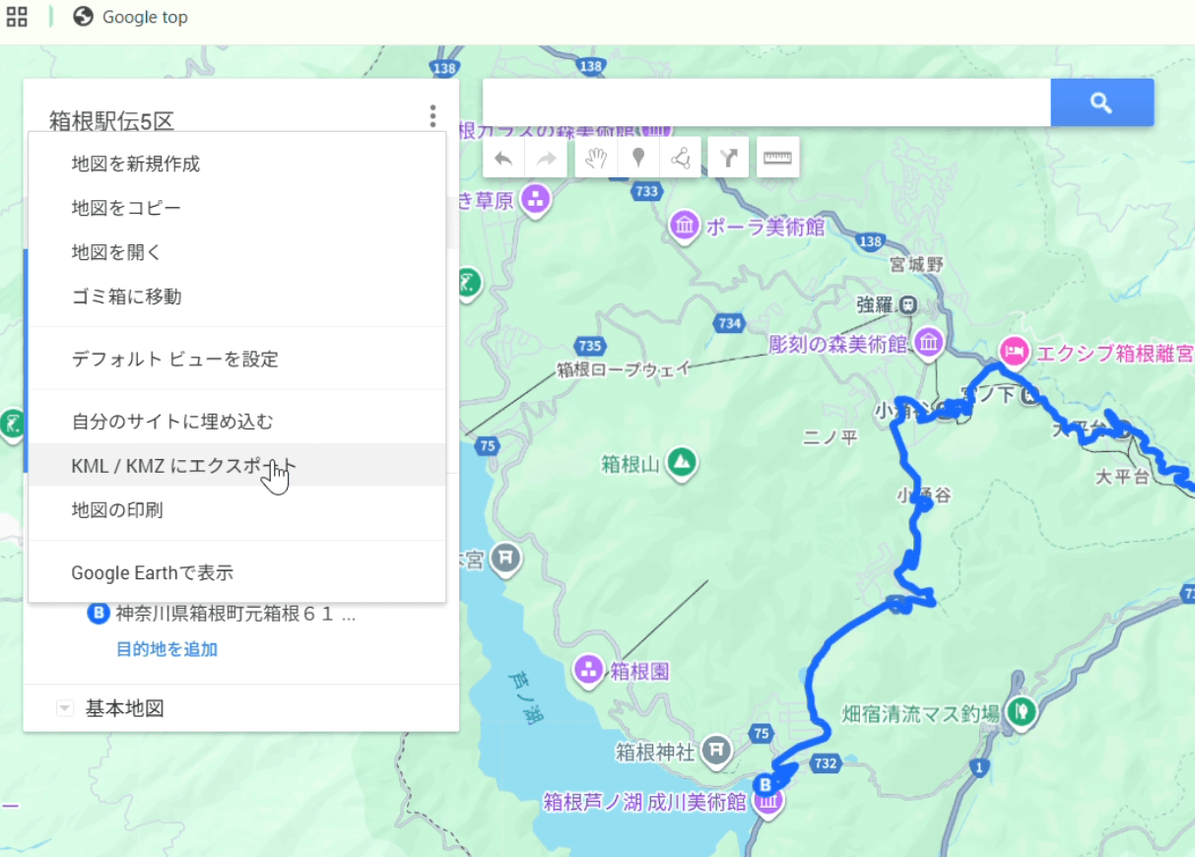Click inside the map search field

click(x=765, y=102)
